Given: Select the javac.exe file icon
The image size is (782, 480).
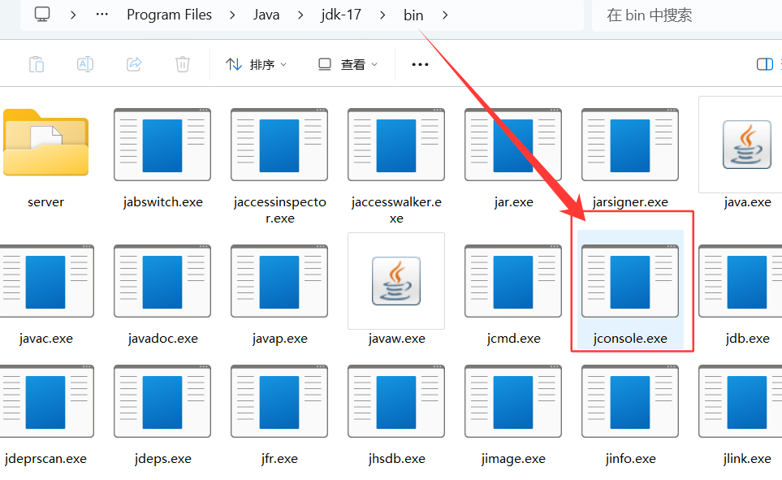Looking at the screenshot, I should (x=46, y=281).
